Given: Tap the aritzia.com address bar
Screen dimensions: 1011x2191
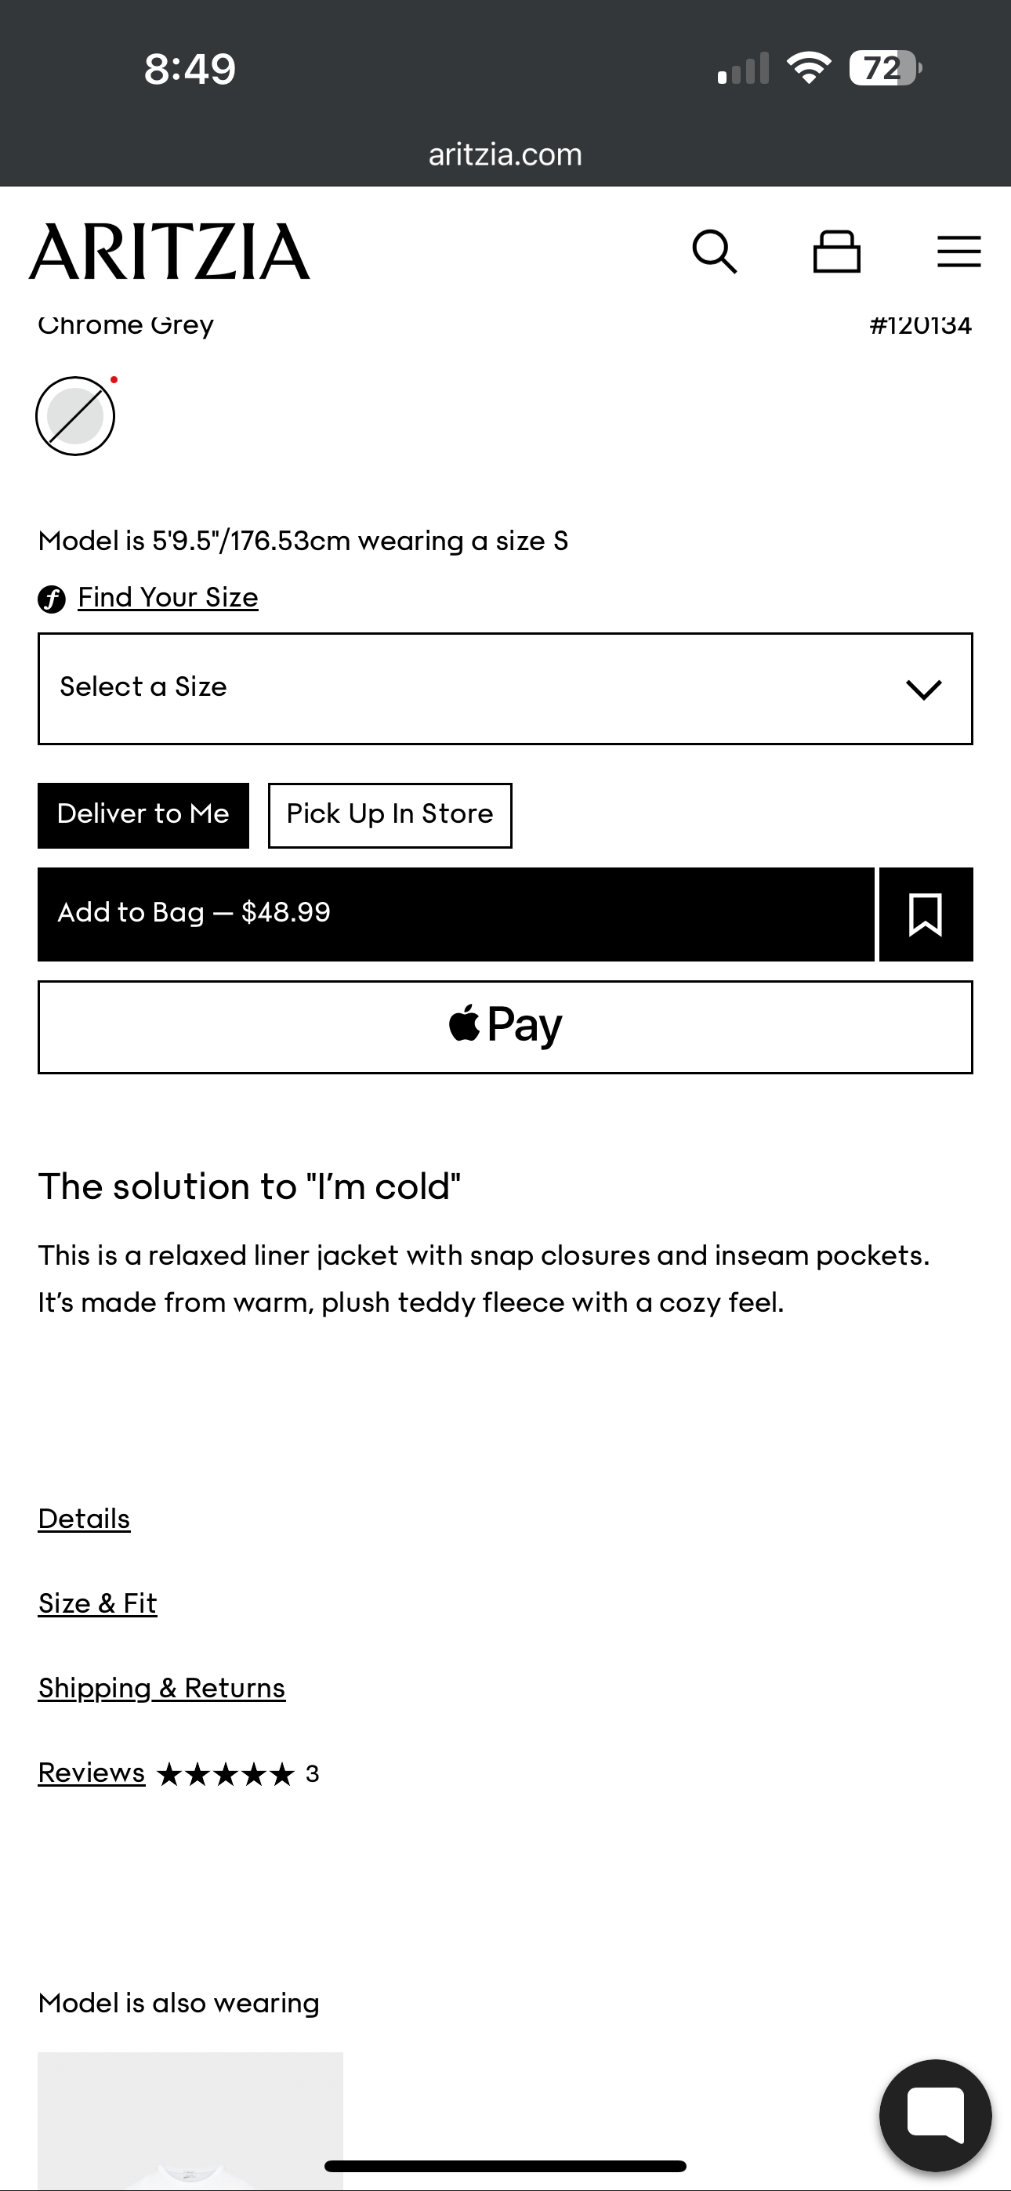Looking at the screenshot, I should 505,155.
